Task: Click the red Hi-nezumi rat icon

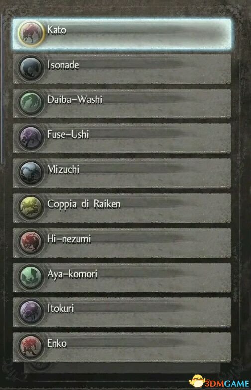Action: (x=31, y=242)
